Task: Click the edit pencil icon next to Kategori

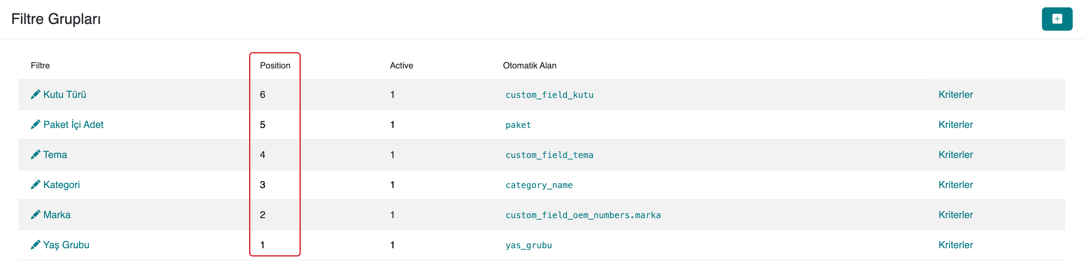Action: pos(35,185)
